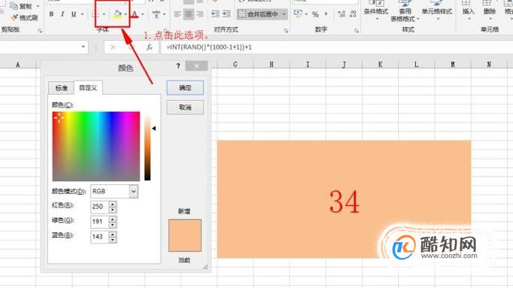This screenshot has width=513, height=288.
Task: Pick a hue in the color spectrum
Action: (96, 146)
